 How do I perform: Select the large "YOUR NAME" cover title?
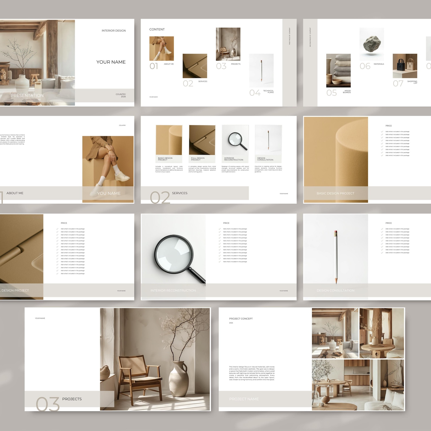click(x=111, y=62)
